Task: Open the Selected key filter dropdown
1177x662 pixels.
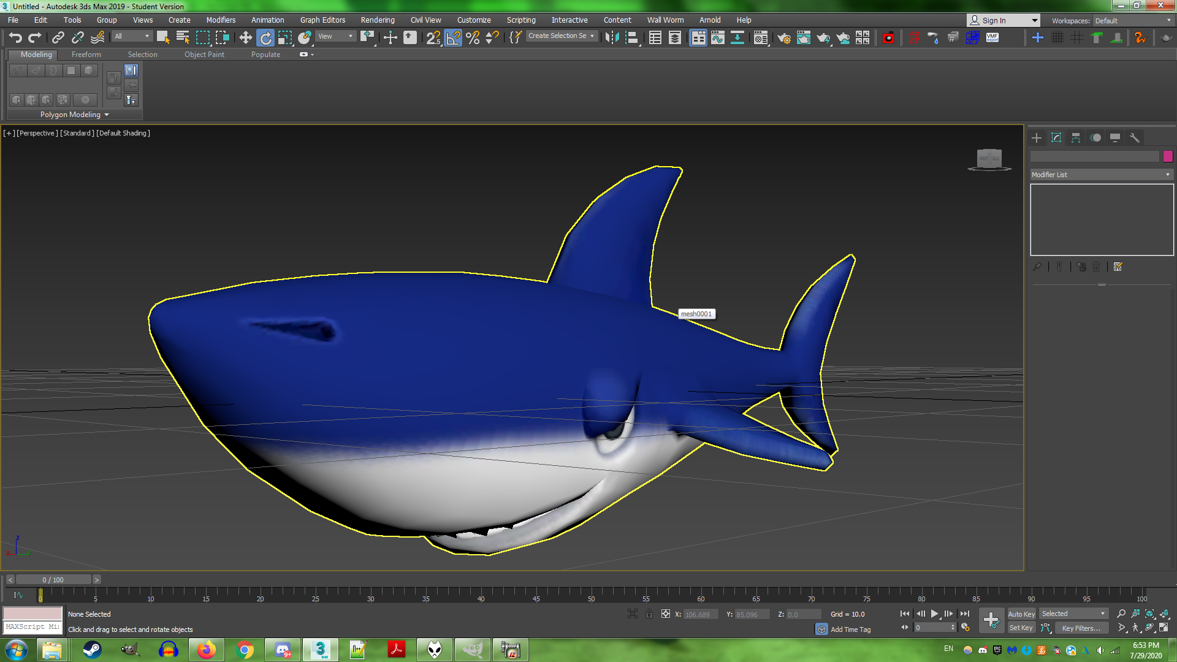Action: point(1074,614)
